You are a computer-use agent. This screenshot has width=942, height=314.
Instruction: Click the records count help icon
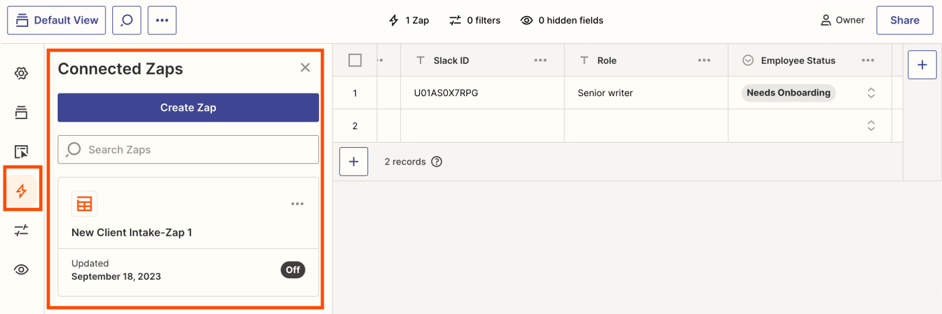(x=437, y=161)
